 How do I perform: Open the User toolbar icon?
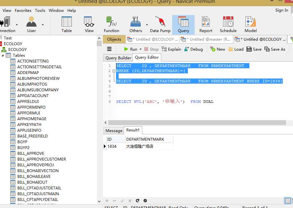(31, 24)
